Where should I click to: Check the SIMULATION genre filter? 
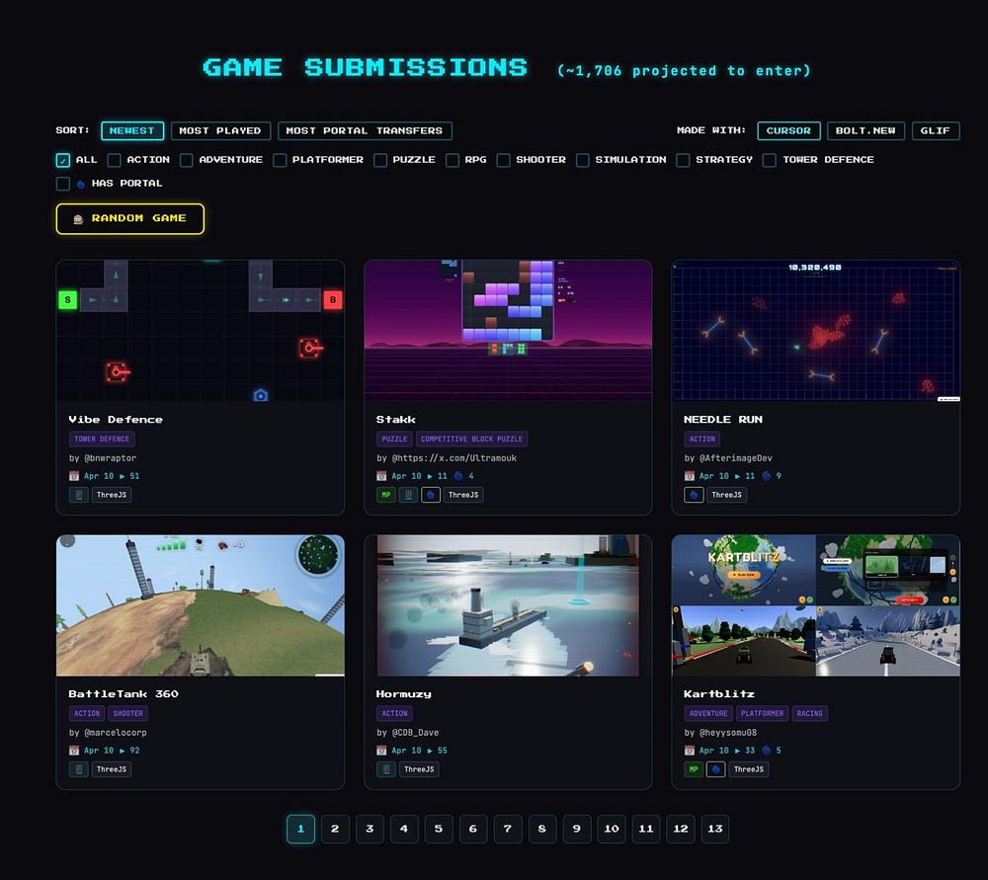click(583, 160)
